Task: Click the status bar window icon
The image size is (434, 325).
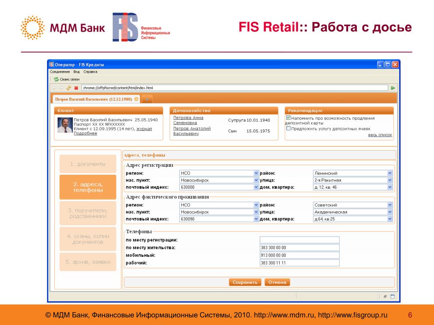Action: [x=392, y=297]
